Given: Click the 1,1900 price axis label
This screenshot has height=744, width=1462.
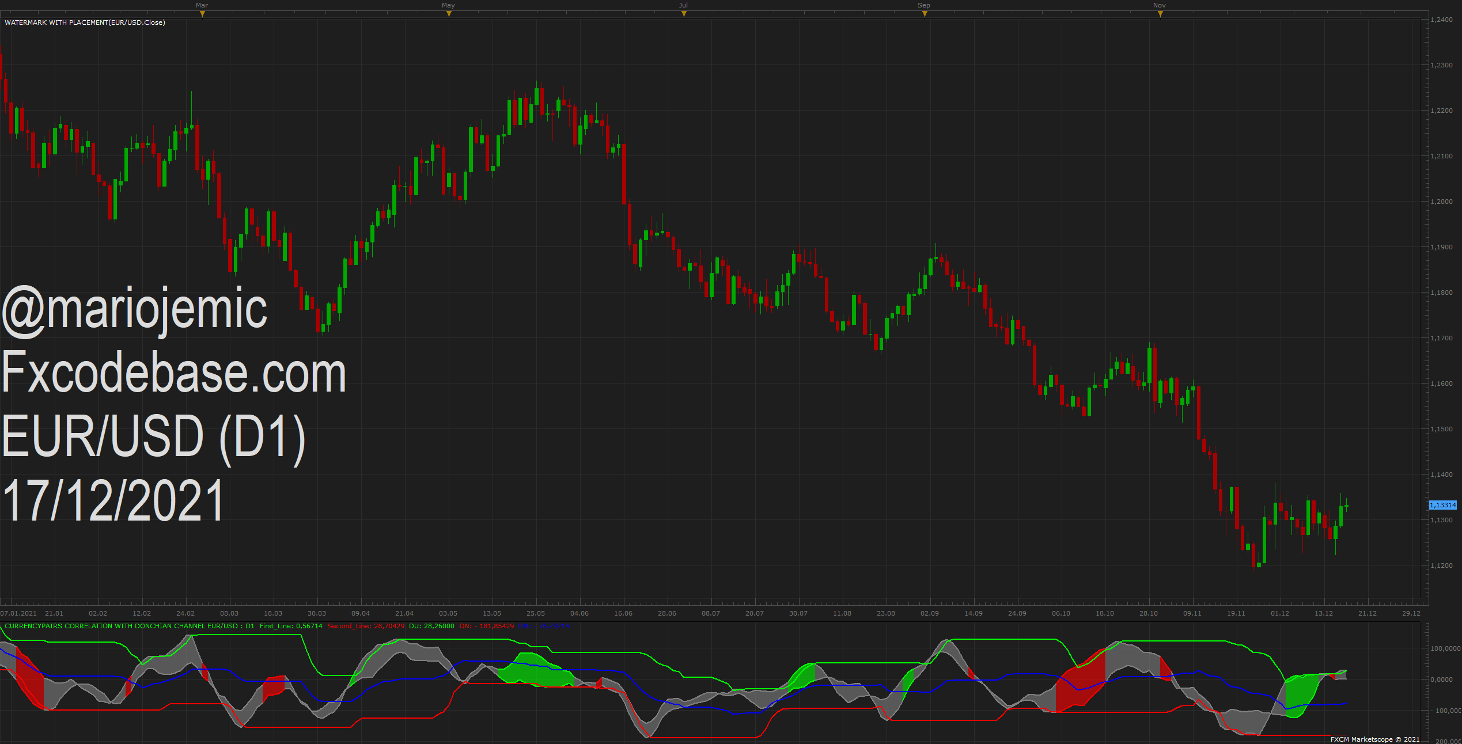Looking at the screenshot, I should point(1442,247).
